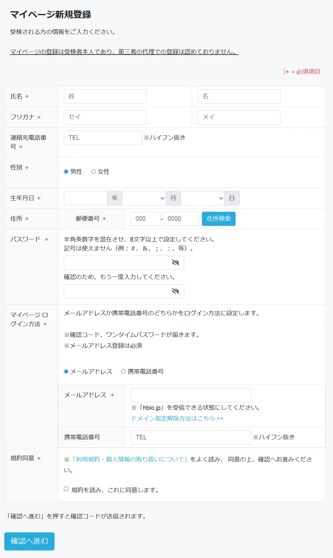Image resolution: width=333 pixels, height=558 pixels.
Task: Click the 規約同意 row label
Action: tap(22, 458)
